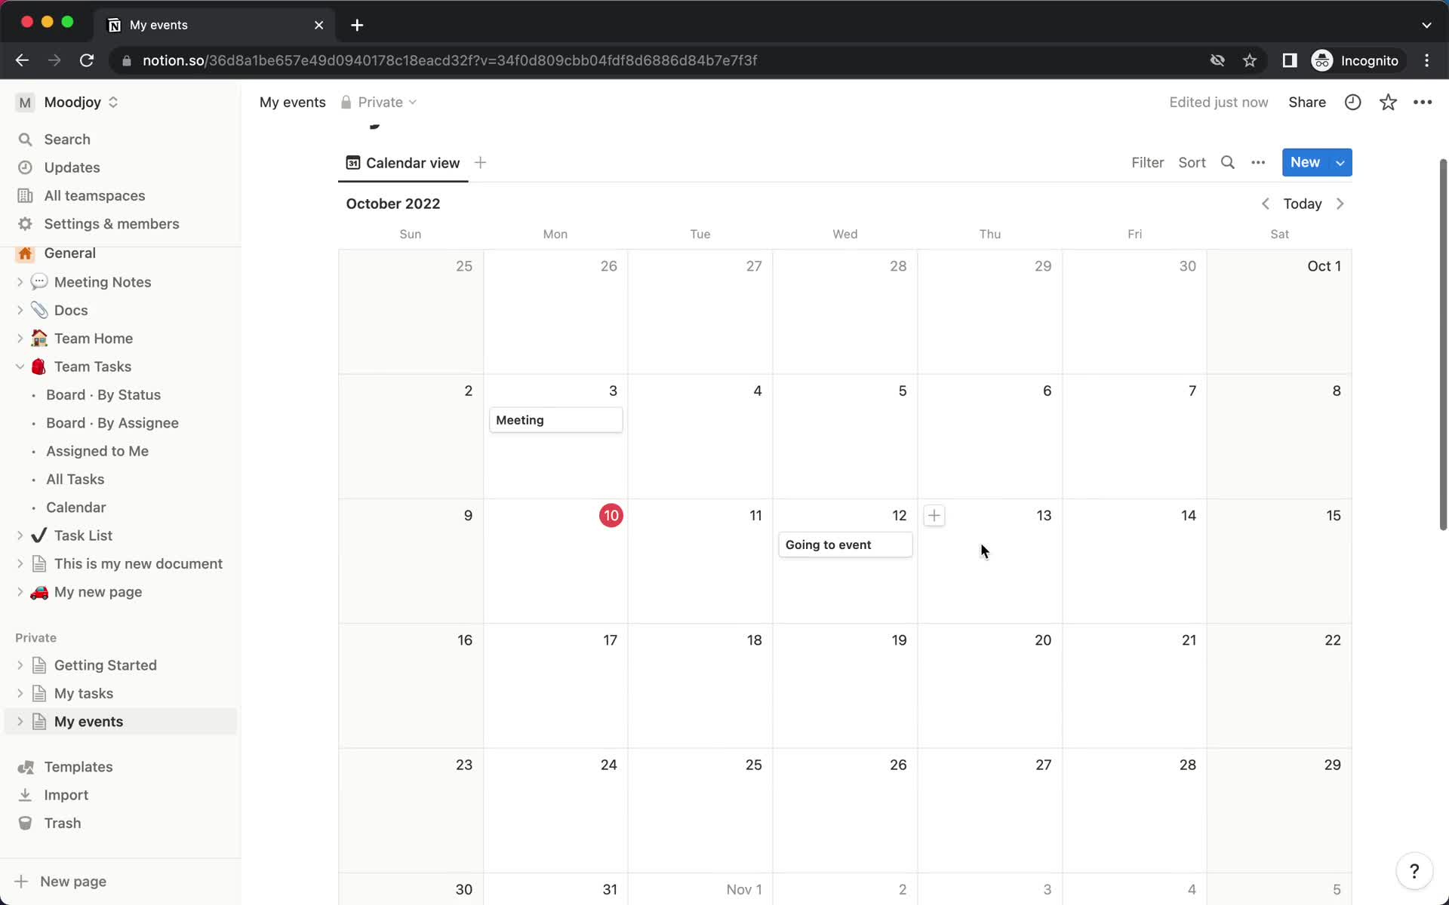1449x905 pixels.
Task: Open My tasks in sidebar
Action: point(84,693)
